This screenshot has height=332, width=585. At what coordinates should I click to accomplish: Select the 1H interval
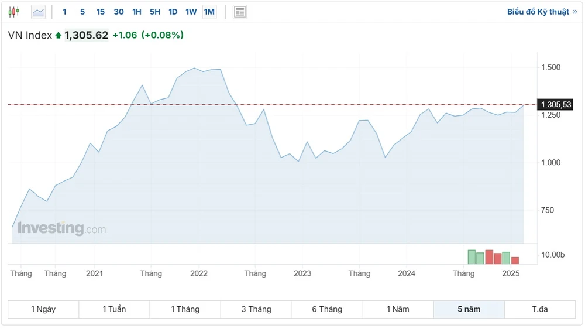(x=137, y=12)
